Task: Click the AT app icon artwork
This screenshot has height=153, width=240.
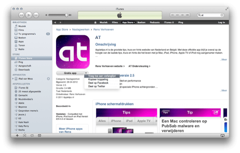Action: 73,52
